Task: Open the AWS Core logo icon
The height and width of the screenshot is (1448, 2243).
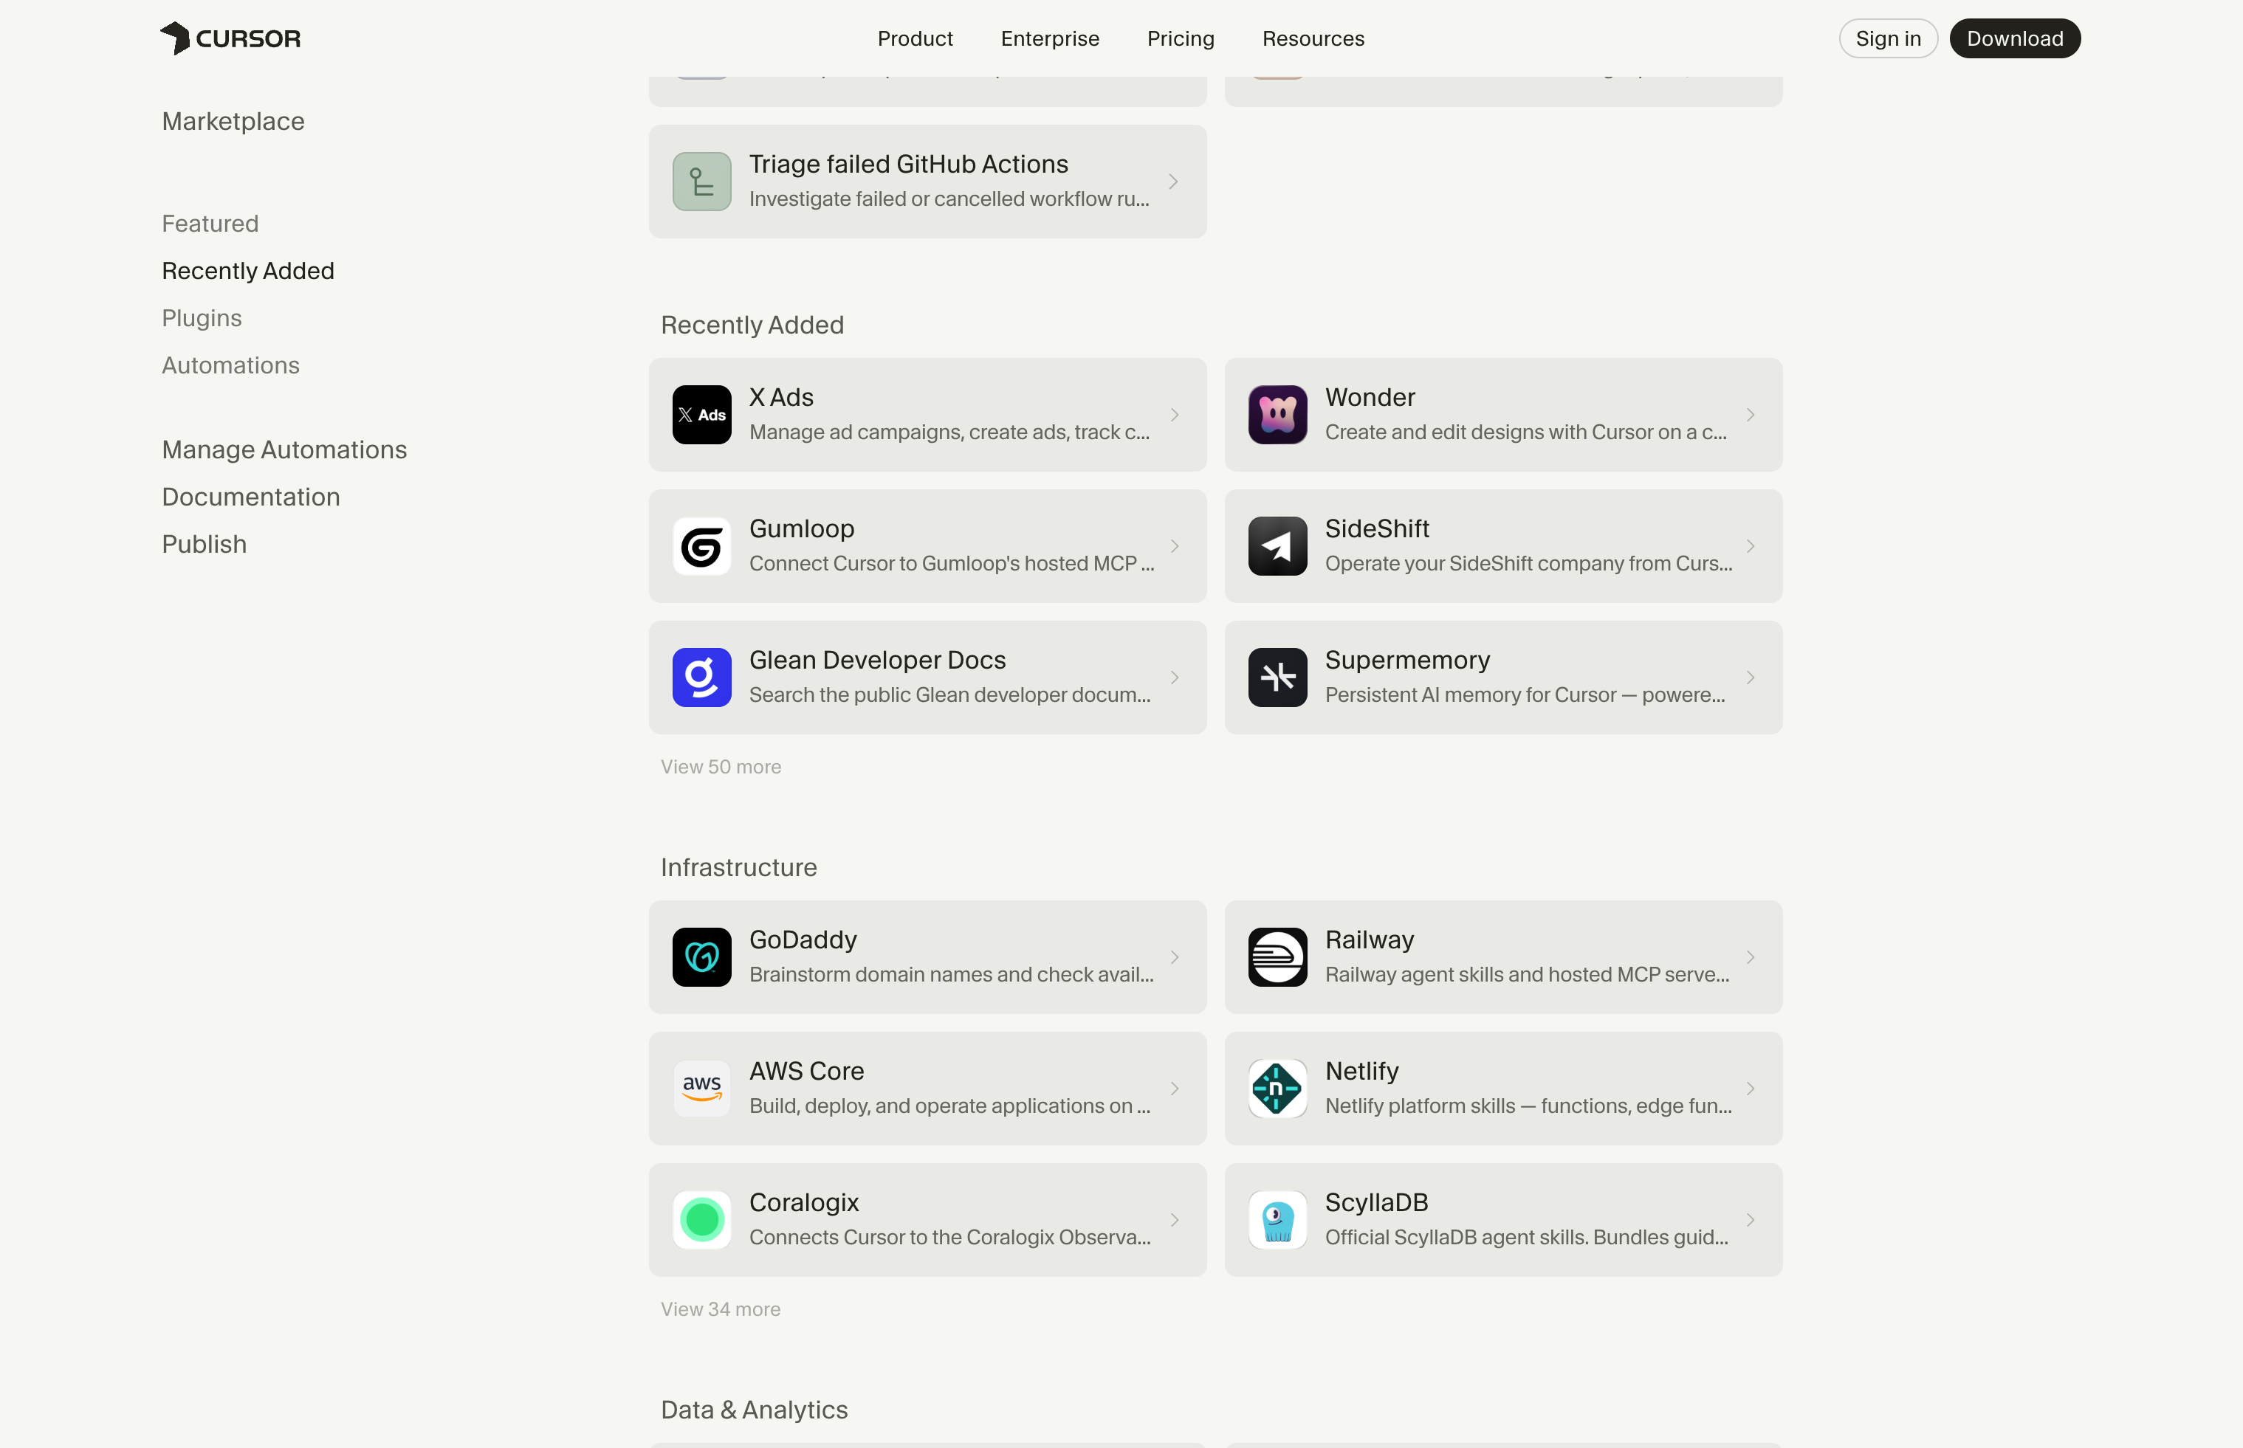Action: coord(701,1089)
